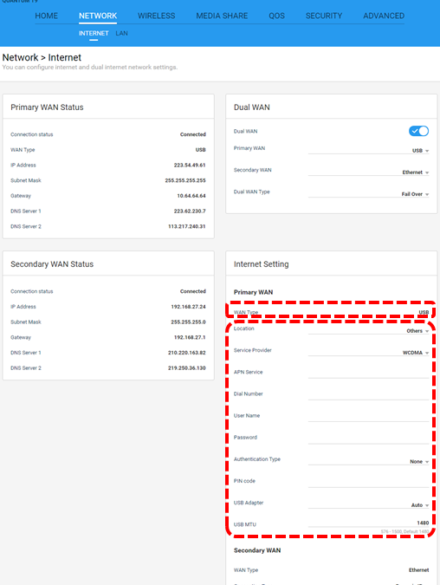
Task: Go to the SECURITY tab
Action: (x=324, y=16)
